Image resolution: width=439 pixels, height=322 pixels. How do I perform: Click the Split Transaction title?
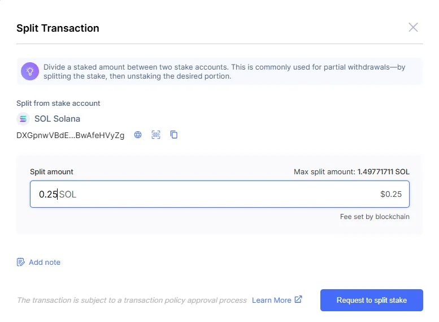58,28
